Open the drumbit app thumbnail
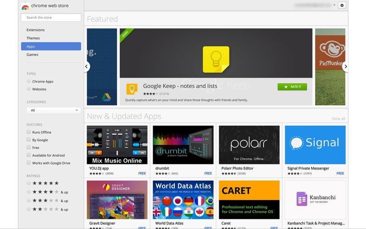 (183, 145)
